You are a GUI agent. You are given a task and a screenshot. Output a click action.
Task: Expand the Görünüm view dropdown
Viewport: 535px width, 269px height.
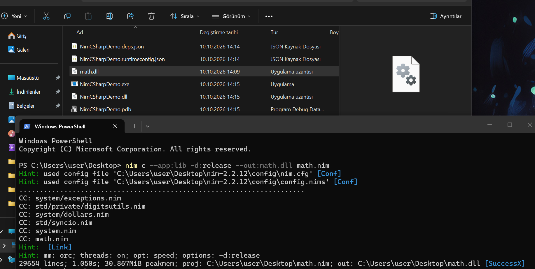pyautogui.click(x=231, y=16)
